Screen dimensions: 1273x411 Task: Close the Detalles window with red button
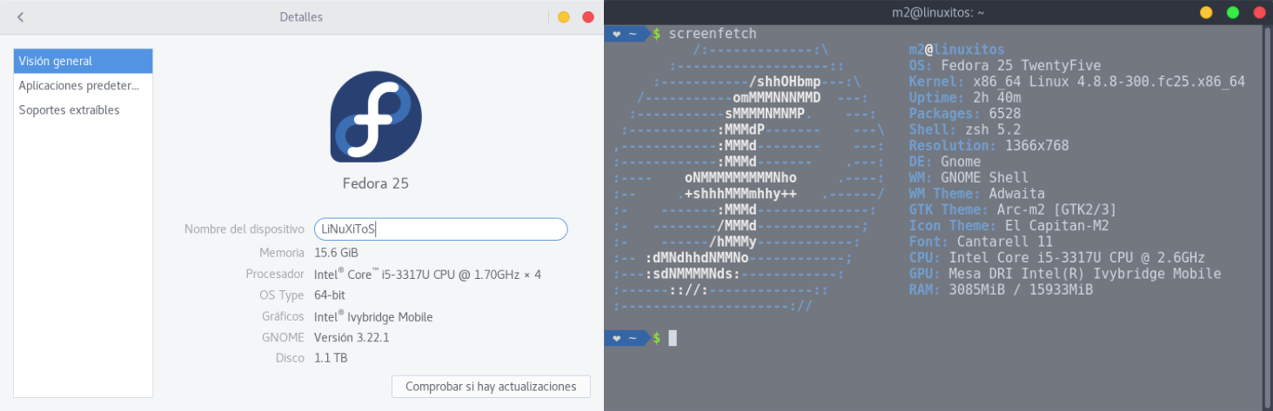pyautogui.click(x=587, y=17)
